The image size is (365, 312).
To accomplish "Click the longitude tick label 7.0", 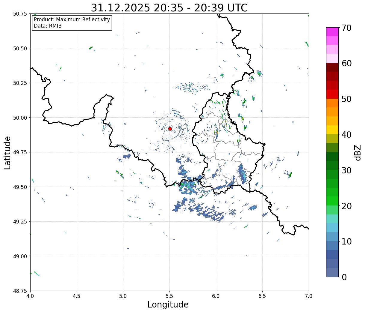I will coord(309,296).
